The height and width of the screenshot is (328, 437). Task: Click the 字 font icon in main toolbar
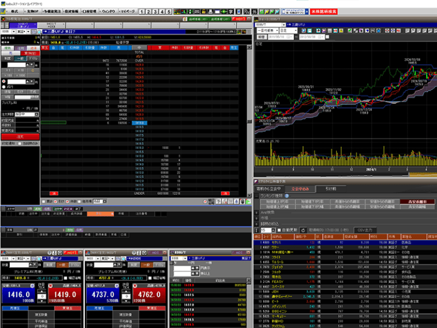click(x=231, y=12)
